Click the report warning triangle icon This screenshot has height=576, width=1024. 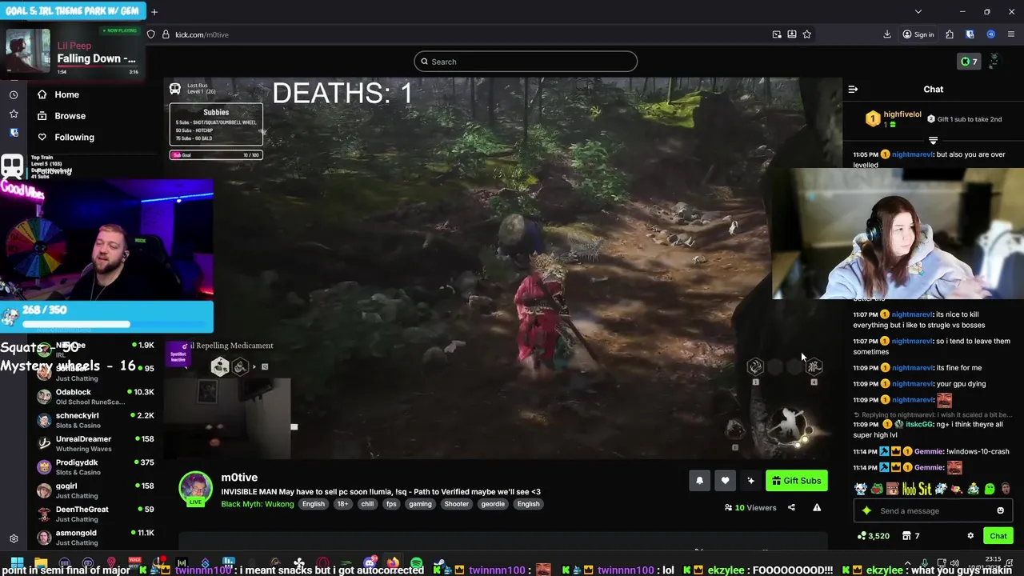point(817,507)
